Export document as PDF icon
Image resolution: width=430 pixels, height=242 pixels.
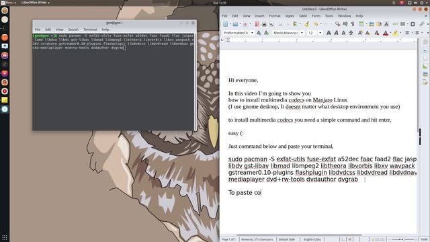(257, 24)
